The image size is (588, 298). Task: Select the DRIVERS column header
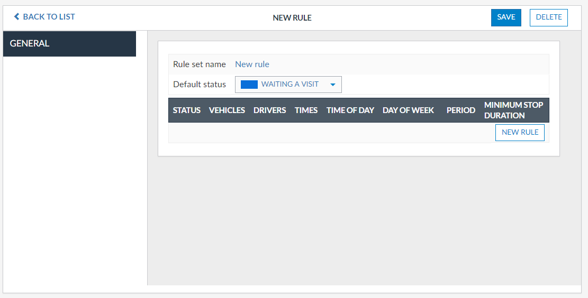[x=269, y=110]
